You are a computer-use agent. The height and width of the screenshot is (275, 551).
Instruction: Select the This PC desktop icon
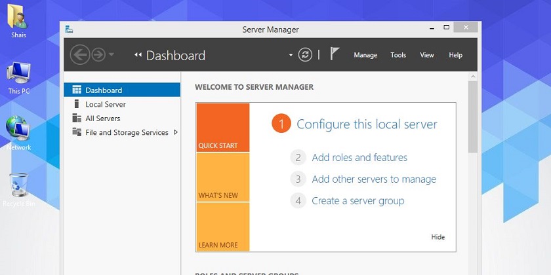18,73
